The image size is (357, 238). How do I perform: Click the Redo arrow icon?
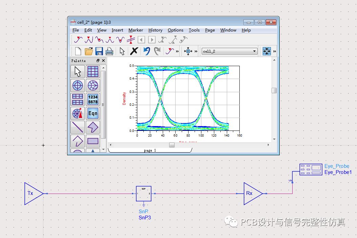[x=157, y=51]
